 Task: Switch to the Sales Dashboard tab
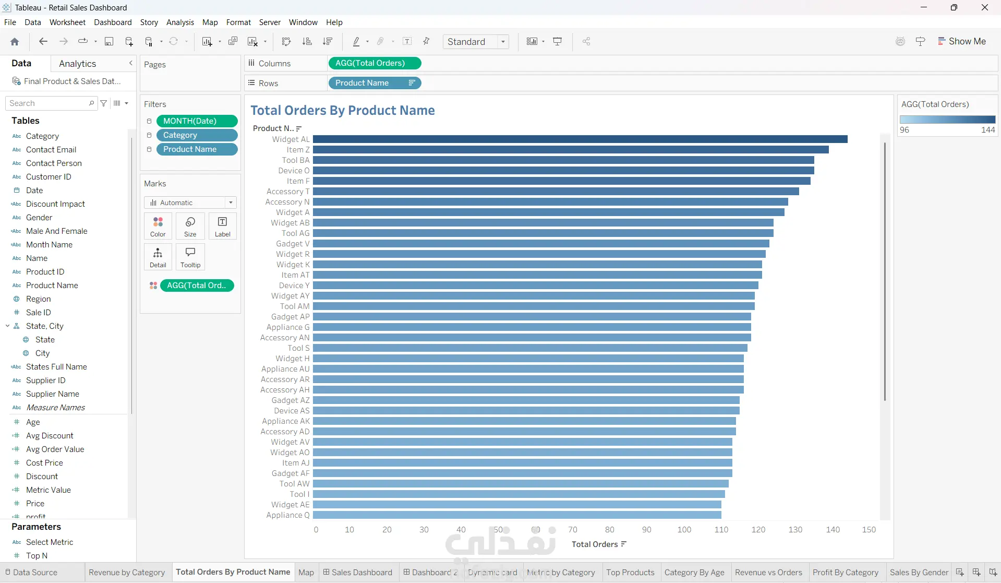point(358,573)
